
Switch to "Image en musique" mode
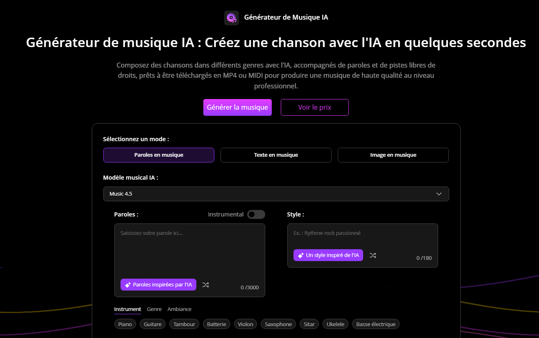tap(393, 155)
